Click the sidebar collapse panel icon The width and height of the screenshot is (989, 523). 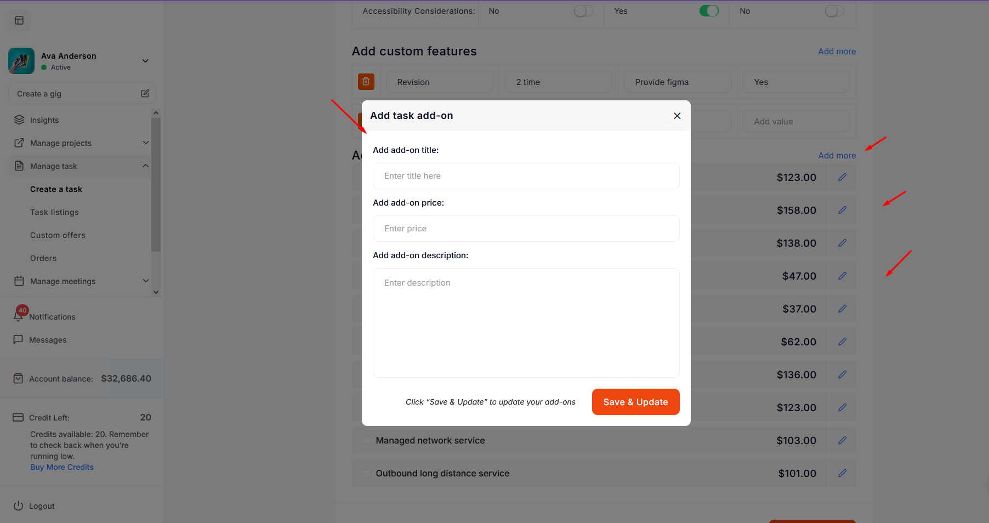(19, 21)
